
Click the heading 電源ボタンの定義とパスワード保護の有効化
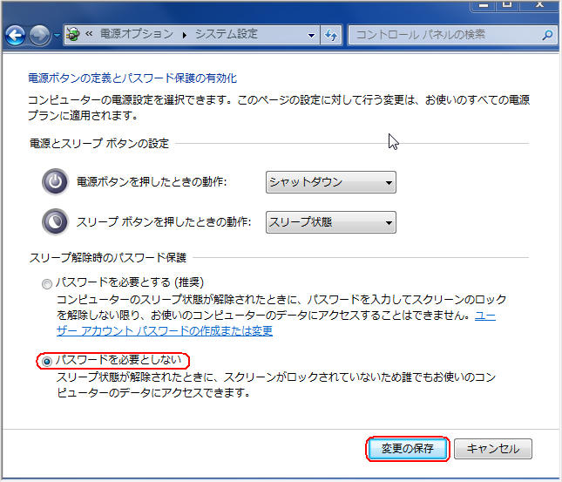pos(132,78)
